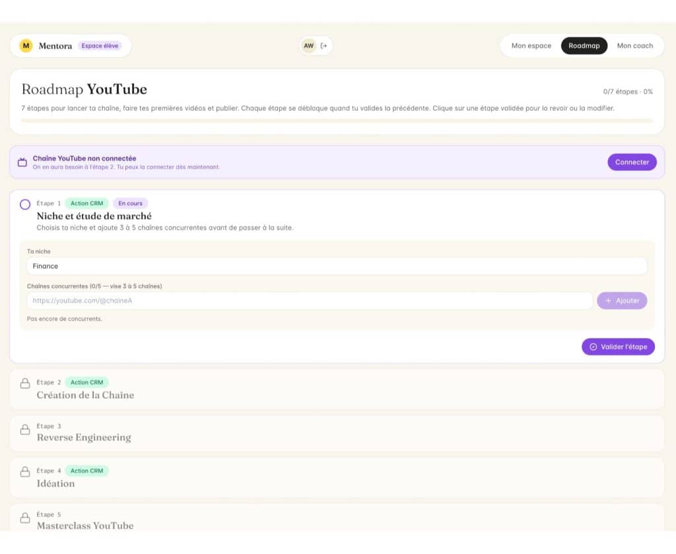This screenshot has width=676, height=554.
Task: Click the Ta niche input field
Action: coord(337,266)
